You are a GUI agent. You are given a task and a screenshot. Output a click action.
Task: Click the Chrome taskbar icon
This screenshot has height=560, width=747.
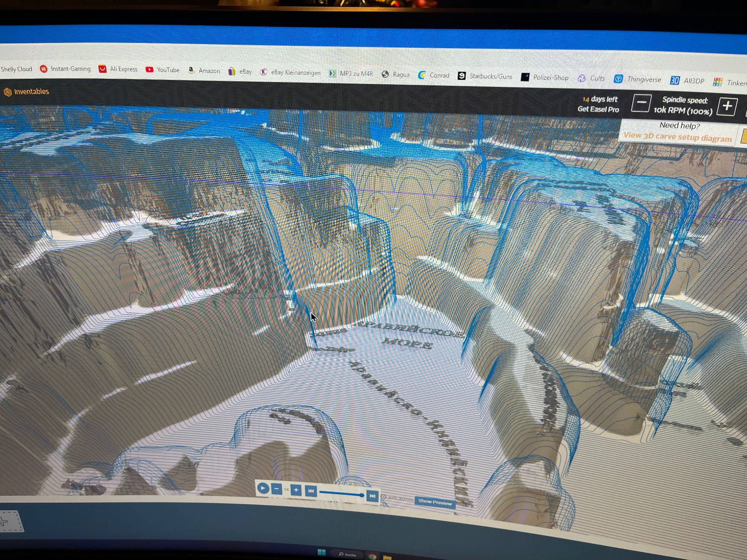coord(372,557)
